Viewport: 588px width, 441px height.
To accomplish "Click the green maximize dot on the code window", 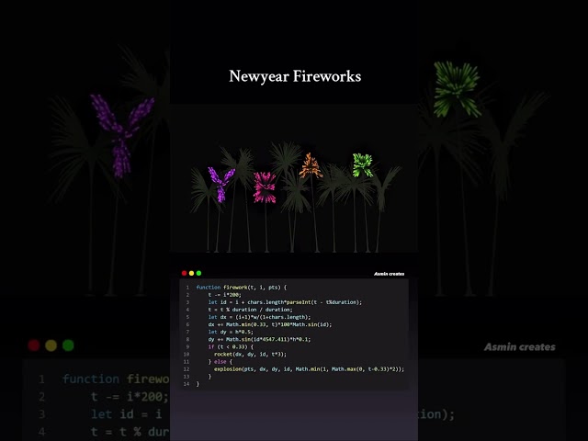I will pyautogui.click(x=198, y=273).
